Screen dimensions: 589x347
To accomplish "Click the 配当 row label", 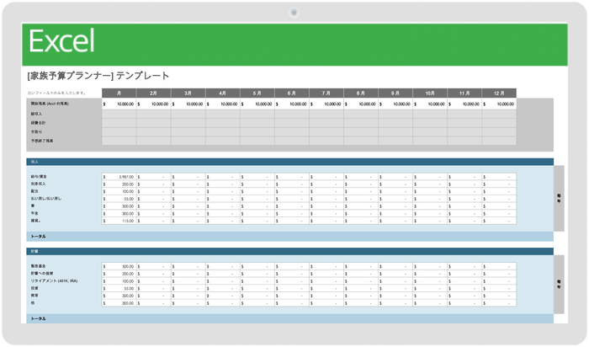I will [34, 191].
